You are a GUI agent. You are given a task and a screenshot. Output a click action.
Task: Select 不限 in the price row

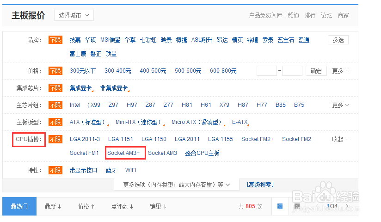[55, 71]
